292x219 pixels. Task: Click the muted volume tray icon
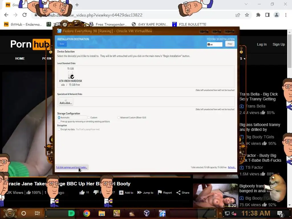pyautogui.click(x=234, y=213)
